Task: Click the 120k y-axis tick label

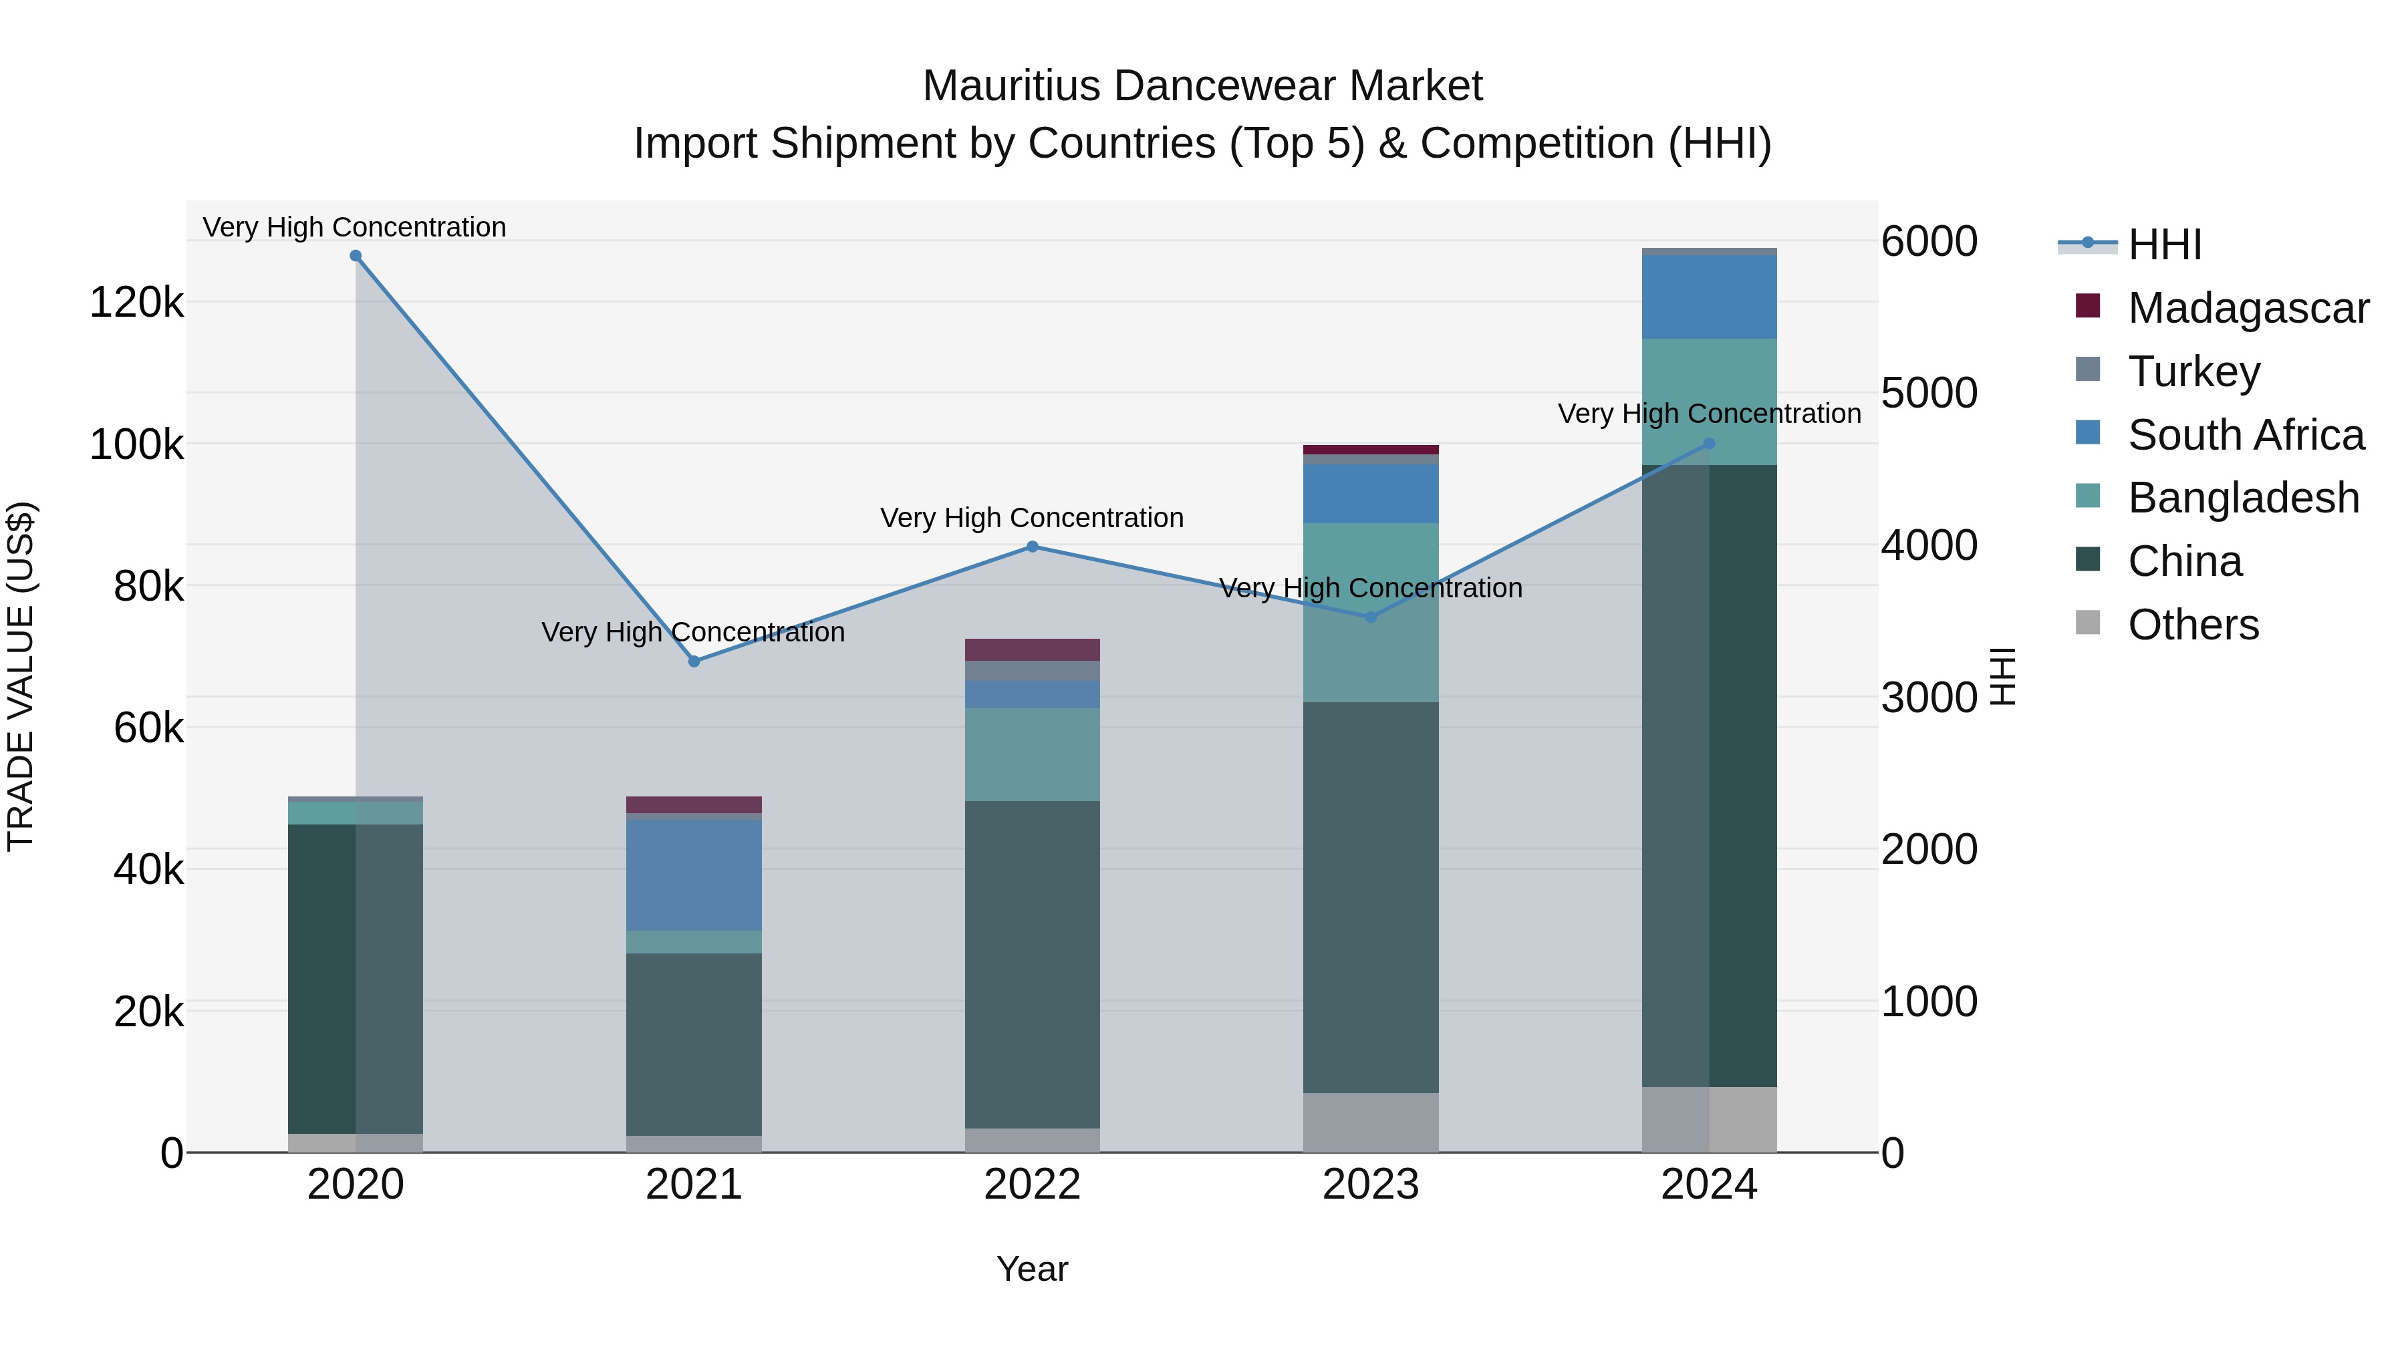Action: tap(136, 303)
